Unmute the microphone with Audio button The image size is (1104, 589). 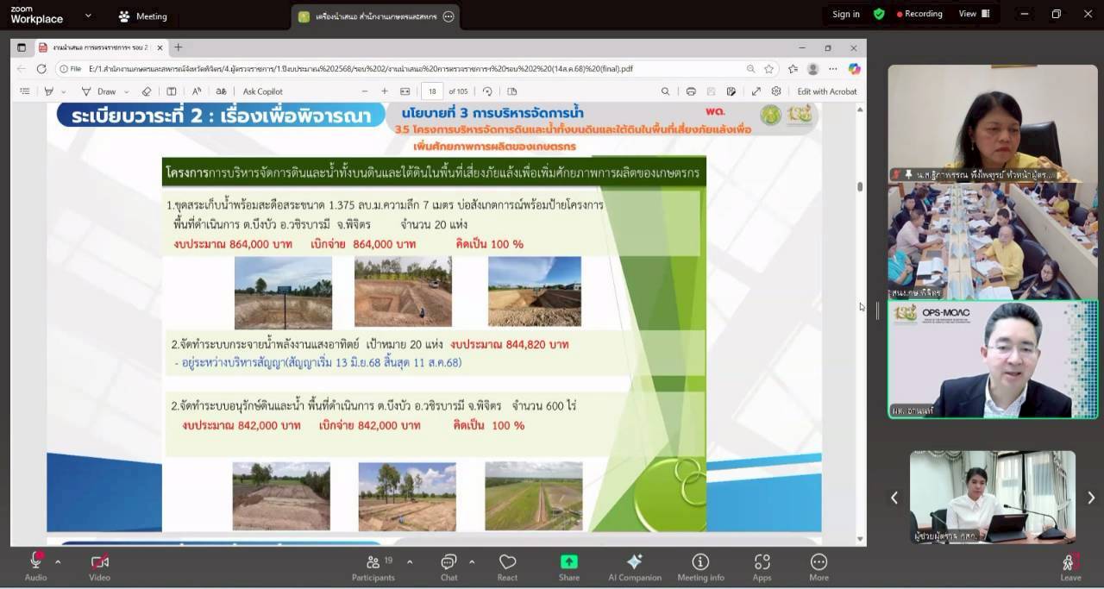tap(35, 566)
